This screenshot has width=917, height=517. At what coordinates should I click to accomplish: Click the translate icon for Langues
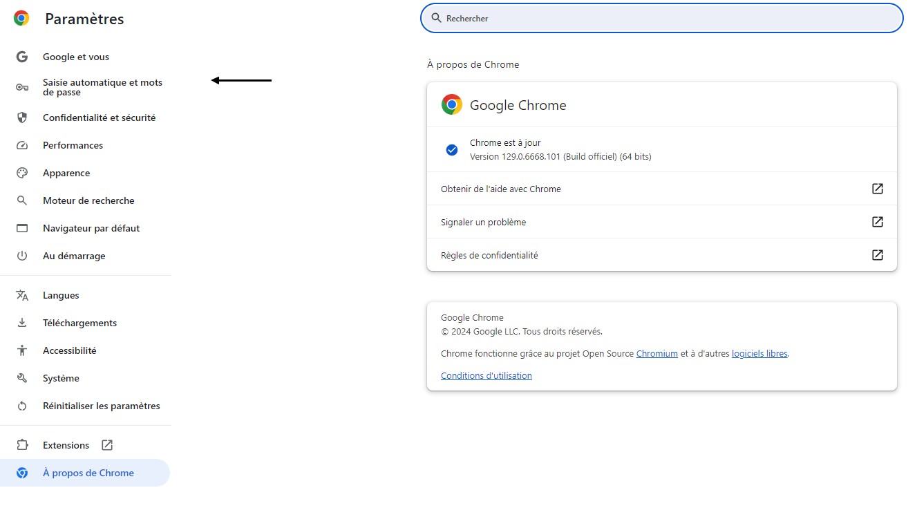[x=22, y=295]
